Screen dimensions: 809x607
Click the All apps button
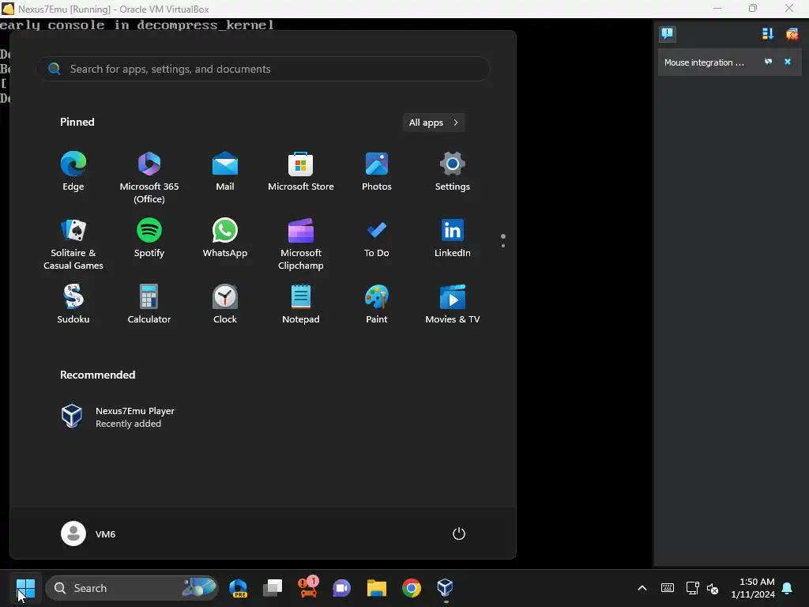coord(434,123)
